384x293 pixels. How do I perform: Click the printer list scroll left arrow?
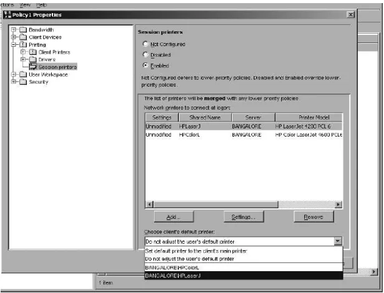(150, 204)
